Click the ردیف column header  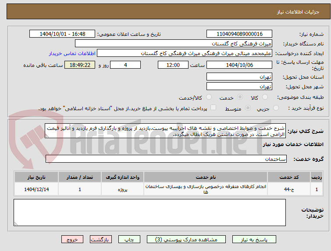(x=317, y=177)
